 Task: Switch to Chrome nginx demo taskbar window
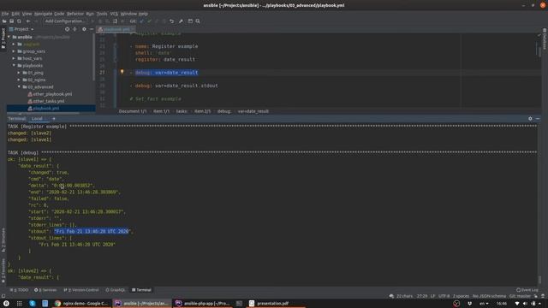(x=82, y=304)
